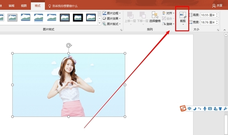This screenshot has width=228, height=135.
Task: Open the Picture Styles group dialog launcher
Action: (x=121, y=30)
